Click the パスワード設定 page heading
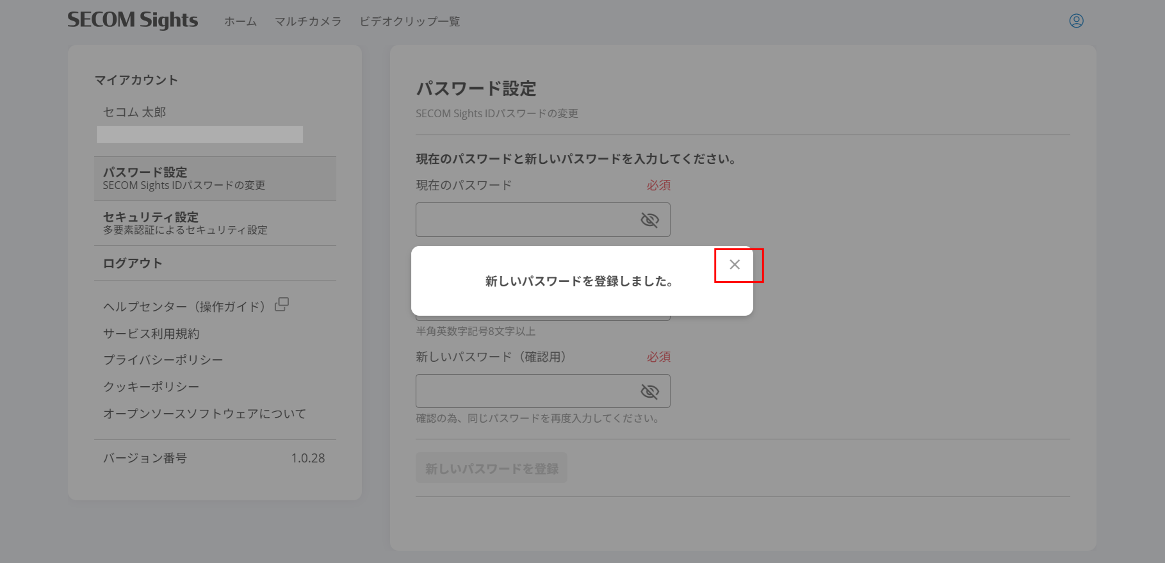The height and width of the screenshot is (563, 1165). click(x=476, y=88)
